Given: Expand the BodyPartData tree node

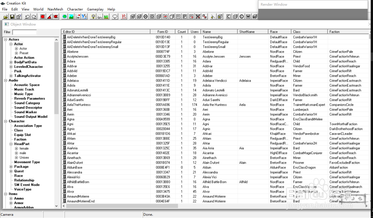Looking at the screenshot, I should pyautogui.click(x=11, y=62).
